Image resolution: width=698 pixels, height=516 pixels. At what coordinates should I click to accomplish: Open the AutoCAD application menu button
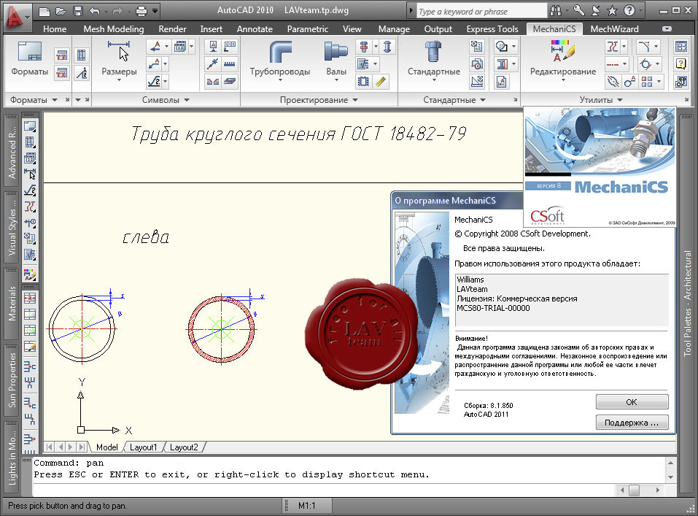[x=17, y=17]
